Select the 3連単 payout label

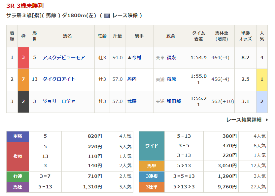(152, 187)
